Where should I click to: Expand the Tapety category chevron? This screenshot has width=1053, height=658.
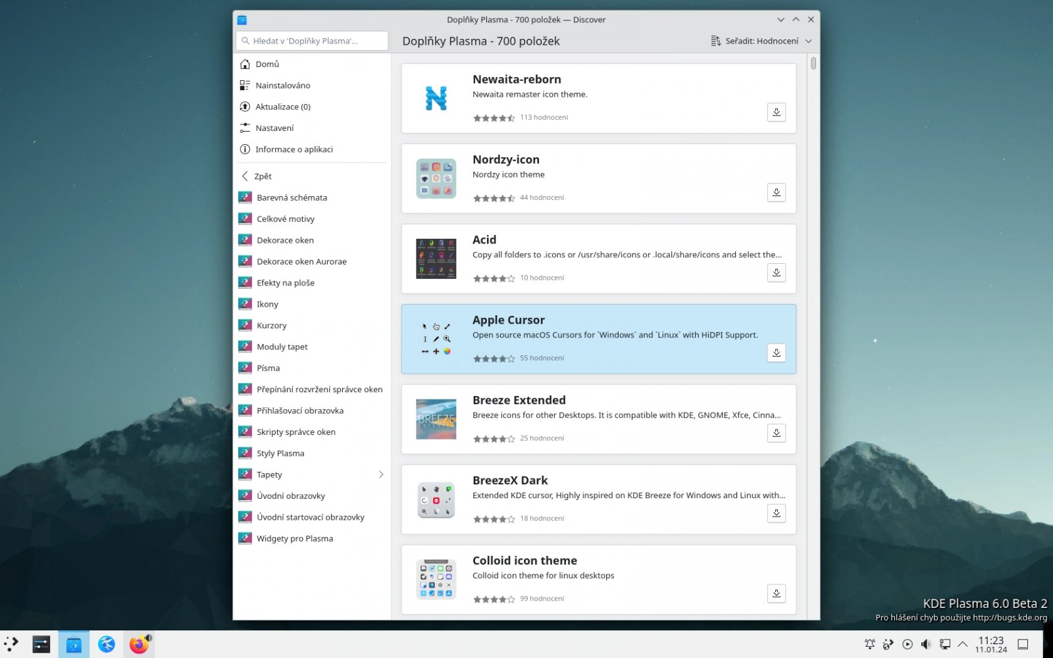[x=381, y=474]
